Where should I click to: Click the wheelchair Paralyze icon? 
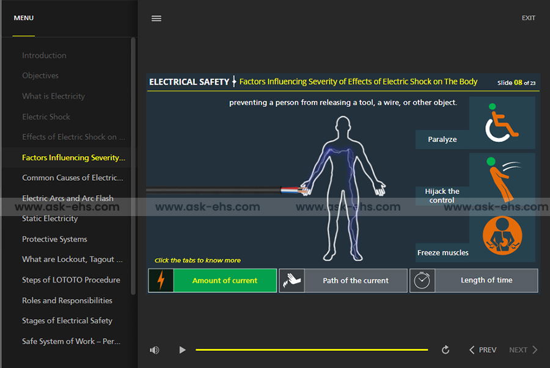(502, 123)
